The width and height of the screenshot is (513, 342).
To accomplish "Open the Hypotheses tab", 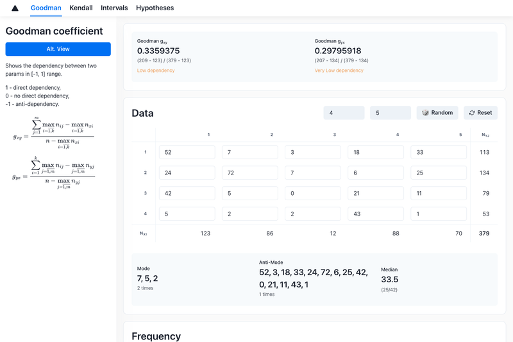I will (x=155, y=8).
